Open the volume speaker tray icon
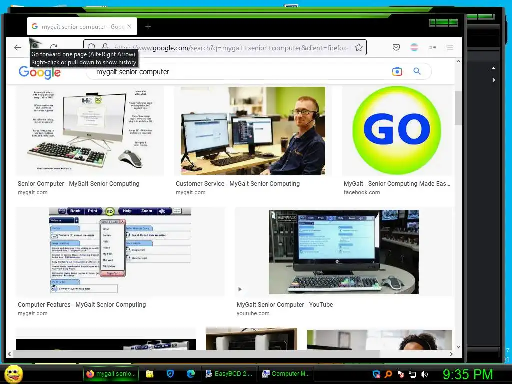Screen dimensions: 512x384 pyautogui.click(x=424, y=374)
